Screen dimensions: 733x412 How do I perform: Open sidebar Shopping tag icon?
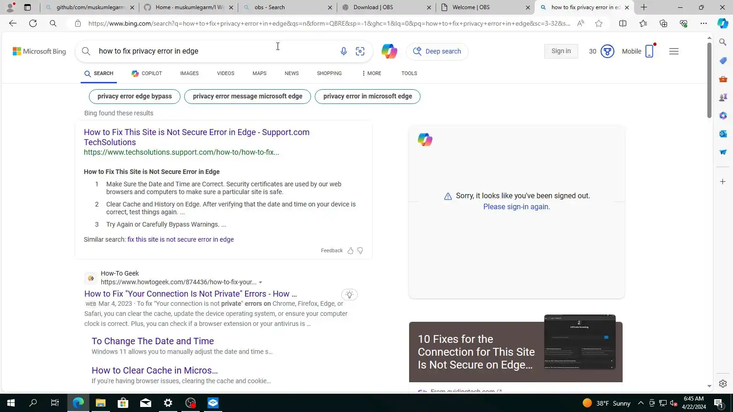tap(723, 60)
